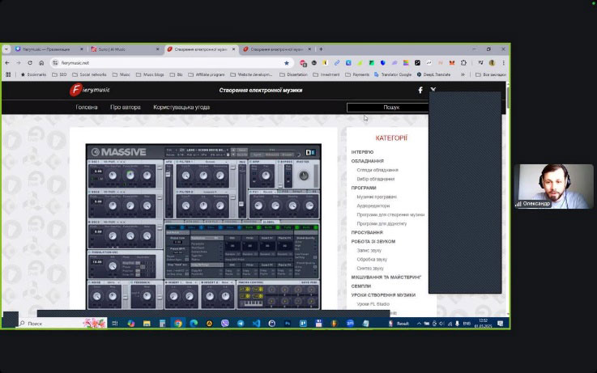Open Програми для діджеїнгу link
Image resolution: width=597 pixels, height=373 pixels.
pyautogui.click(x=382, y=223)
